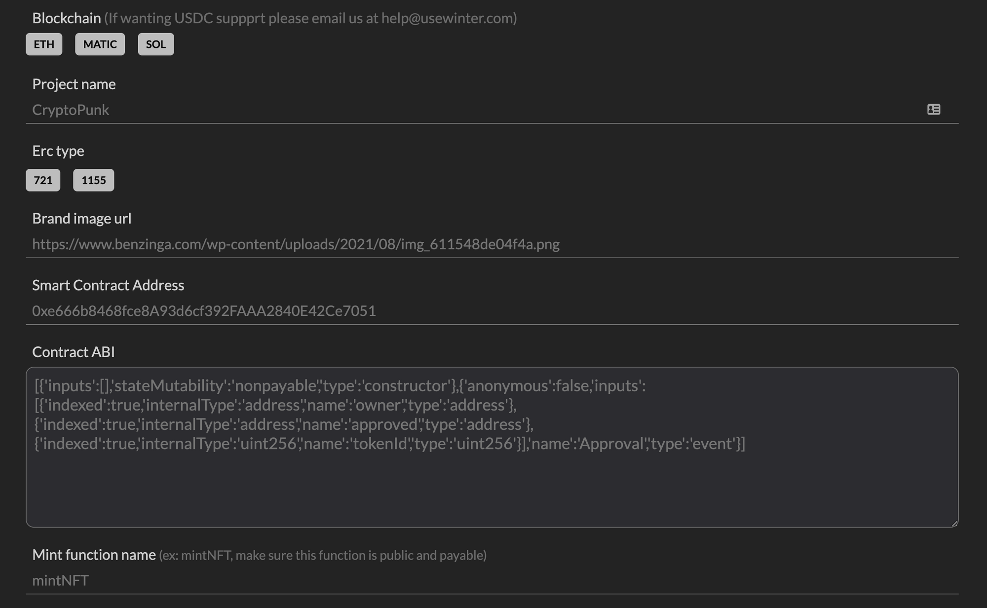This screenshot has height=608, width=987.
Task: Click the Brand image url label
Action: coord(82,219)
